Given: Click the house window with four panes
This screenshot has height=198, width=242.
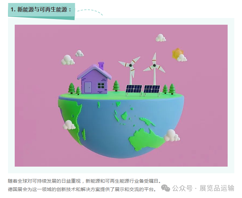Looking at the screenshot, I should [x=101, y=85].
